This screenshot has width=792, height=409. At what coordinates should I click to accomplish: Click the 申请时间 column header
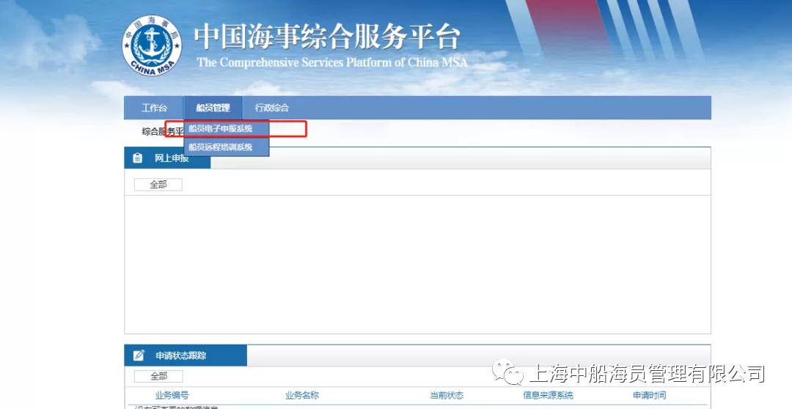[650, 395]
